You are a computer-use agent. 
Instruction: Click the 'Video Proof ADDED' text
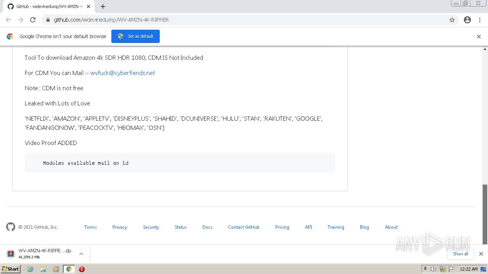click(x=51, y=143)
